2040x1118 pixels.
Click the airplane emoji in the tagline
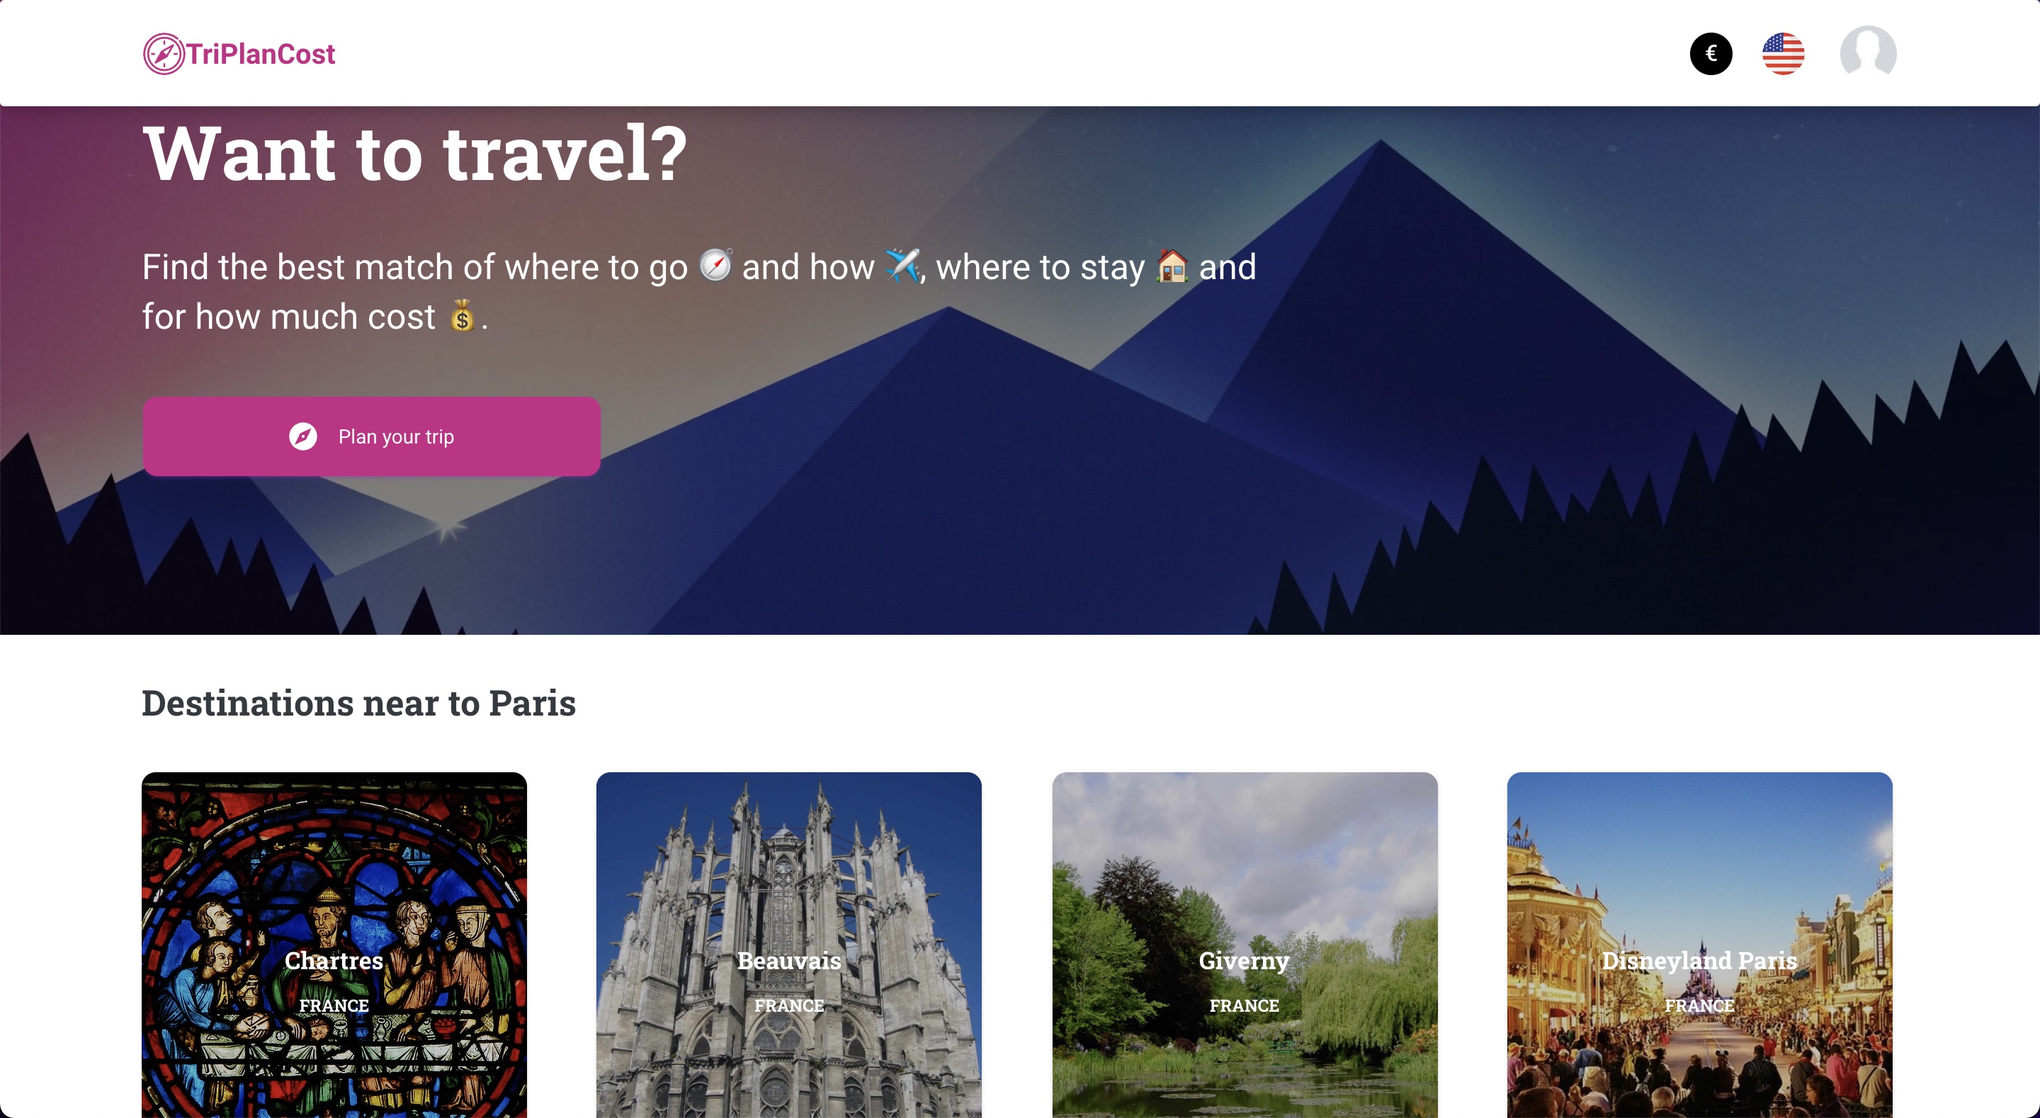902,266
